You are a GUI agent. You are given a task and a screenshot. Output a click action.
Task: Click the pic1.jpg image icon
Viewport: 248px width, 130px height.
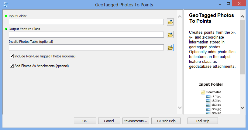(208, 97)
